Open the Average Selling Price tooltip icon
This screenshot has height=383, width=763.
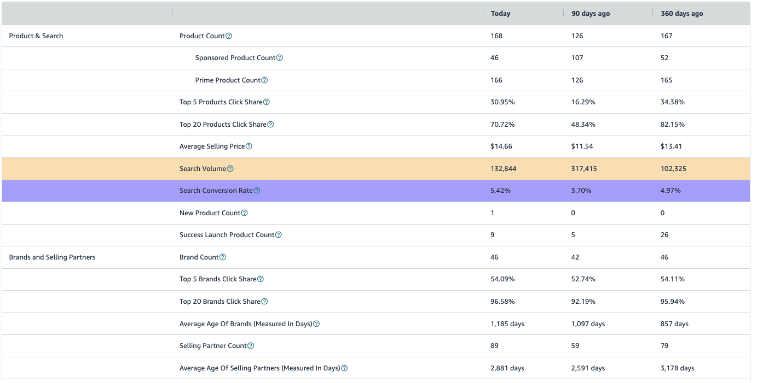[x=249, y=146]
